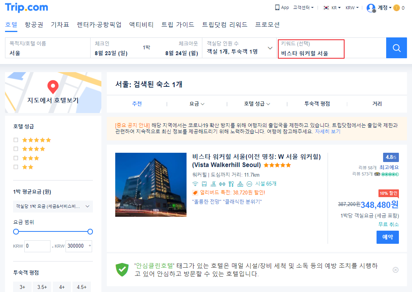Select the 트립 가이드 tab
The height and width of the screenshot is (292, 412).
pyautogui.click(x=178, y=24)
